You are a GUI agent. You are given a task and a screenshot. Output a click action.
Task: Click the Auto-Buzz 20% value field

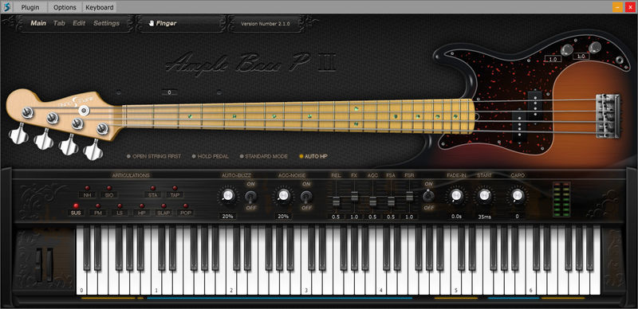point(227,217)
